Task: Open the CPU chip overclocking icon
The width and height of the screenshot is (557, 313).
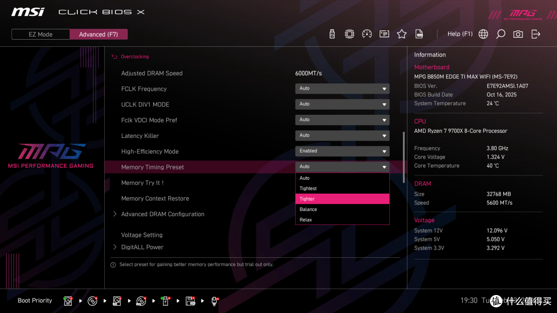Action: pos(350,34)
